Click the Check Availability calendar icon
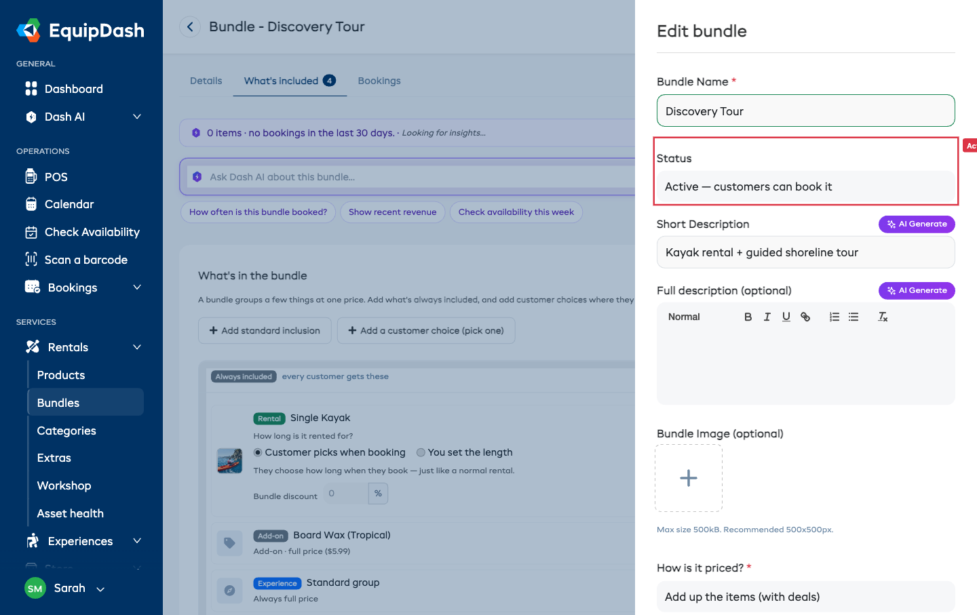The image size is (977, 615). pyautogui.click(x=31, y=232)
